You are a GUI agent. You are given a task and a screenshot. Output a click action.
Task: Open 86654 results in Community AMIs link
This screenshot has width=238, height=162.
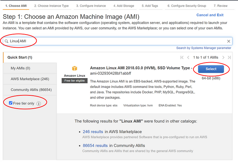coord(95,145)
